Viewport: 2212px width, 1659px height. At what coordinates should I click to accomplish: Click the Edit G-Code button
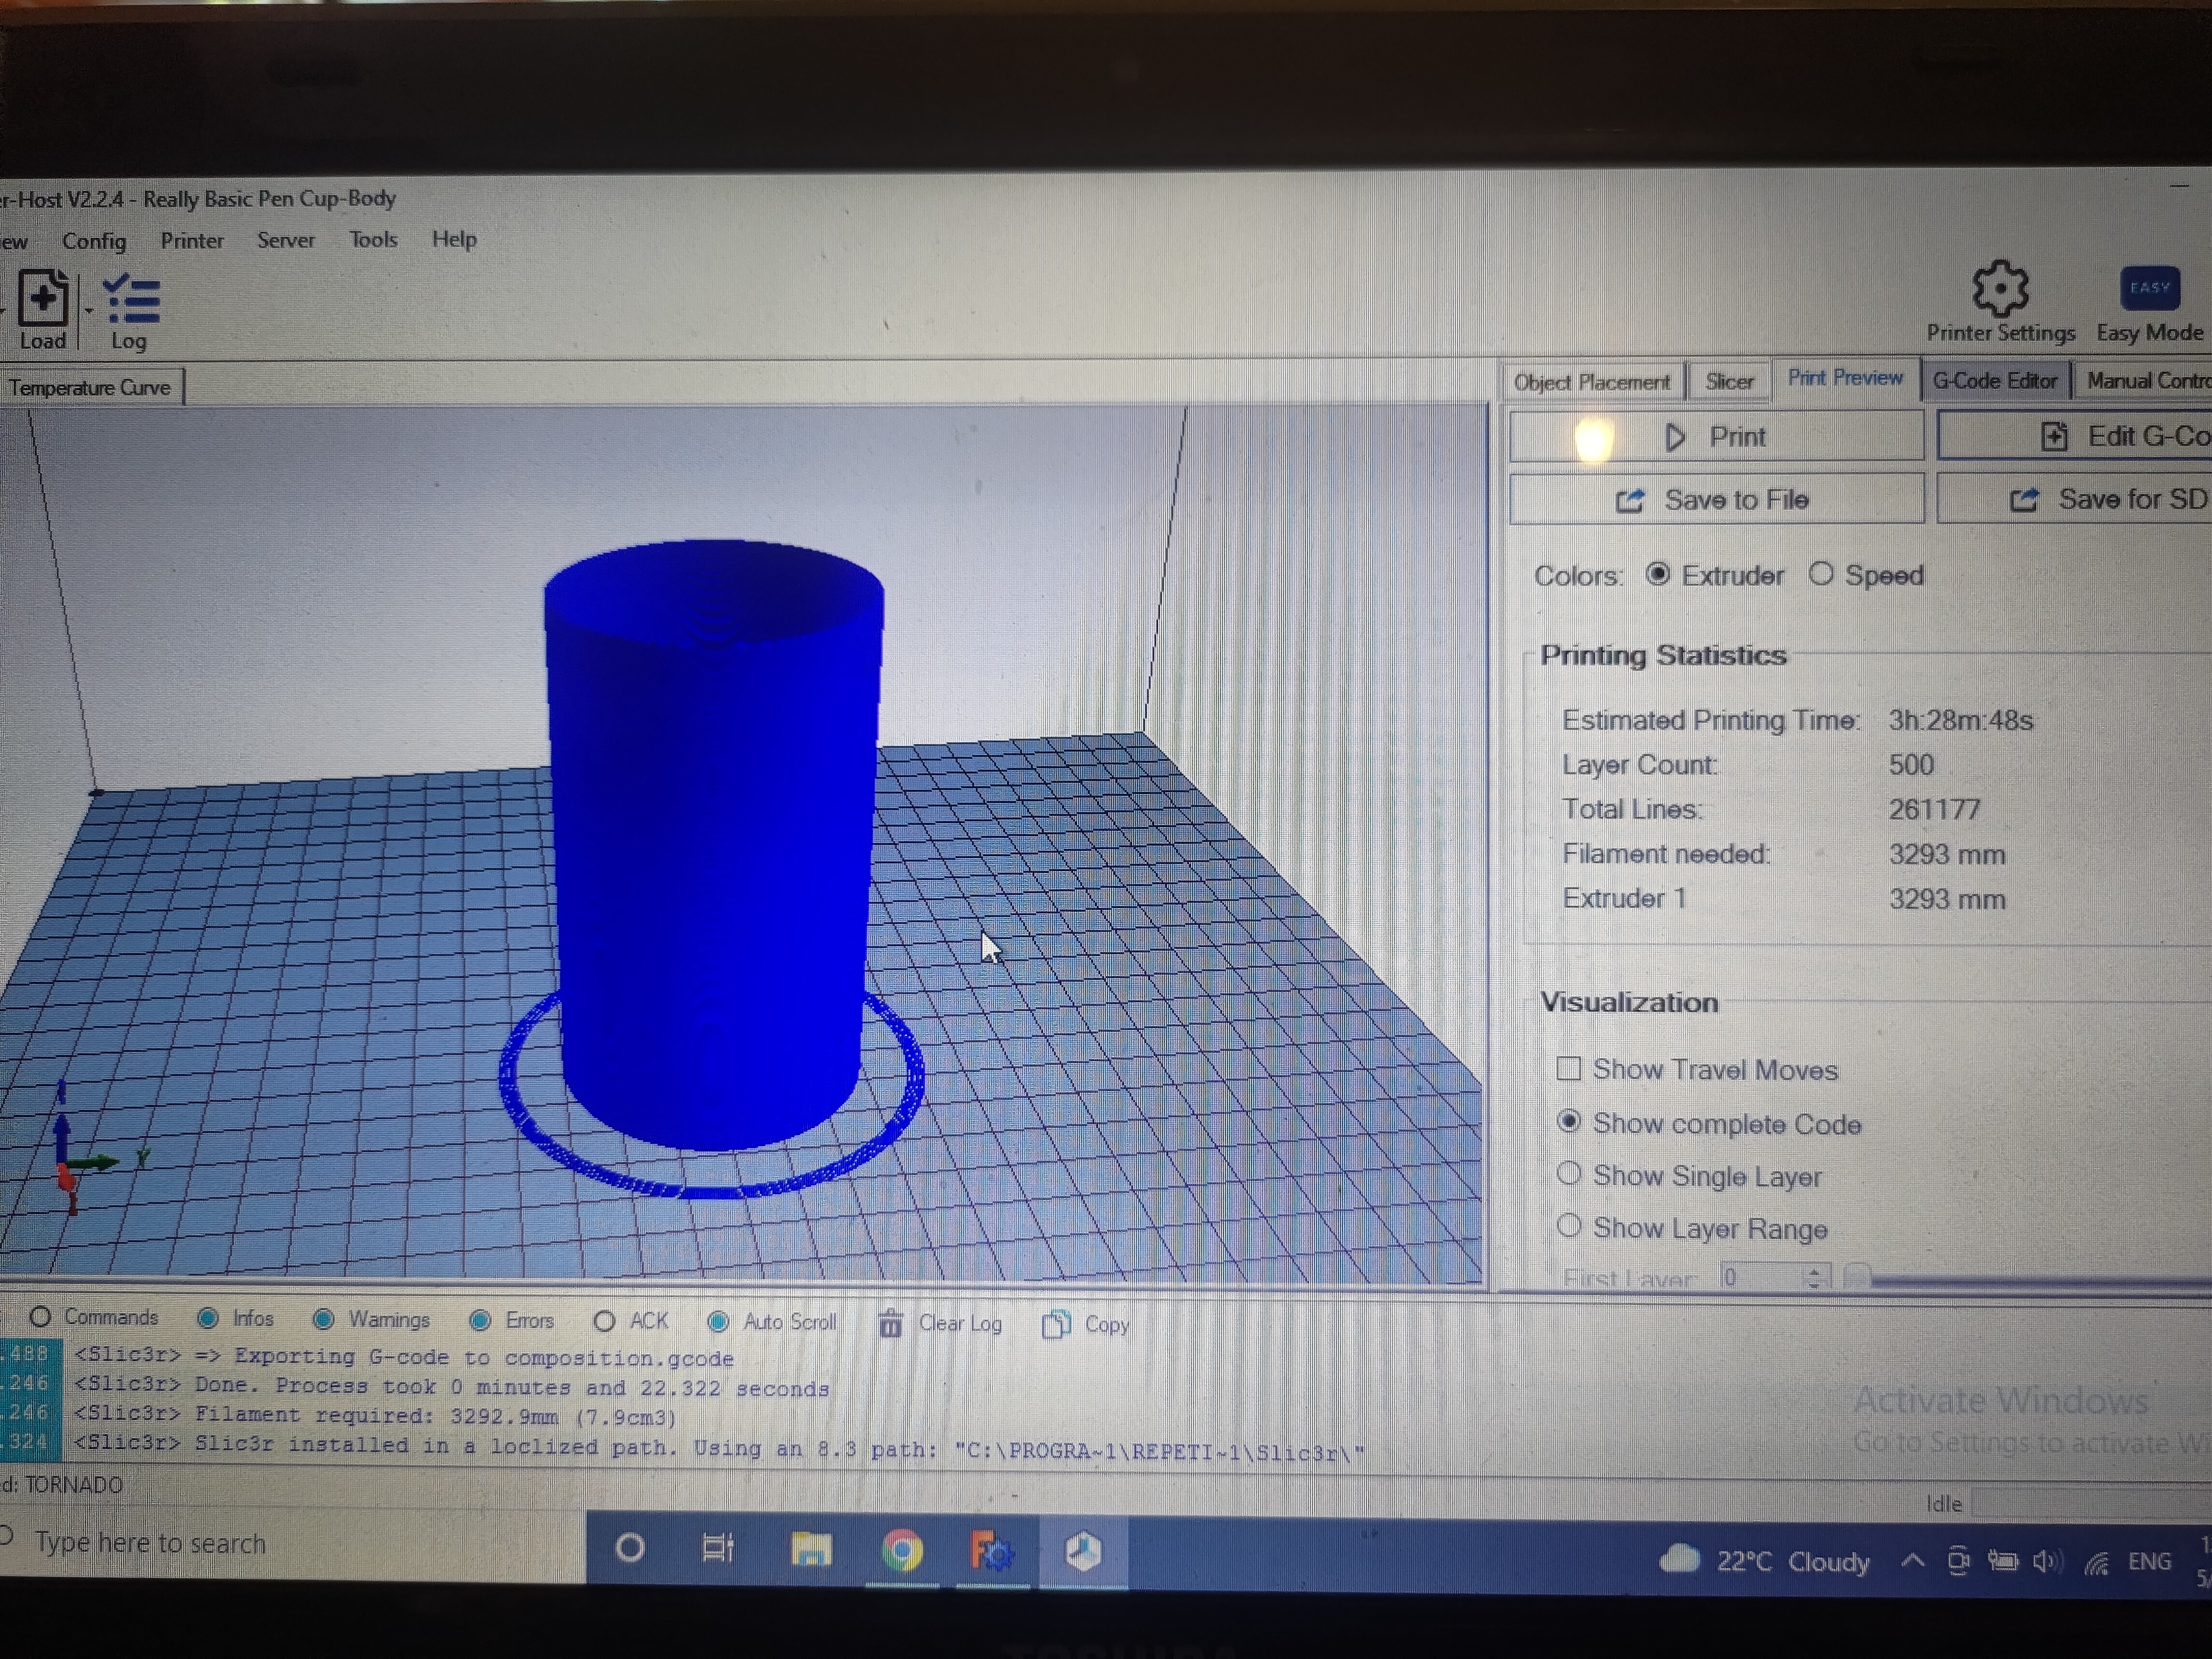[x=2075, y=436]
